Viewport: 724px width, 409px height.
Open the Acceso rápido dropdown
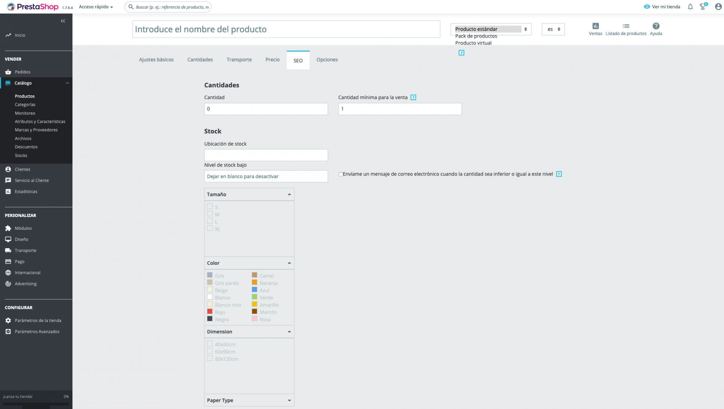click(x=96, y=7)
